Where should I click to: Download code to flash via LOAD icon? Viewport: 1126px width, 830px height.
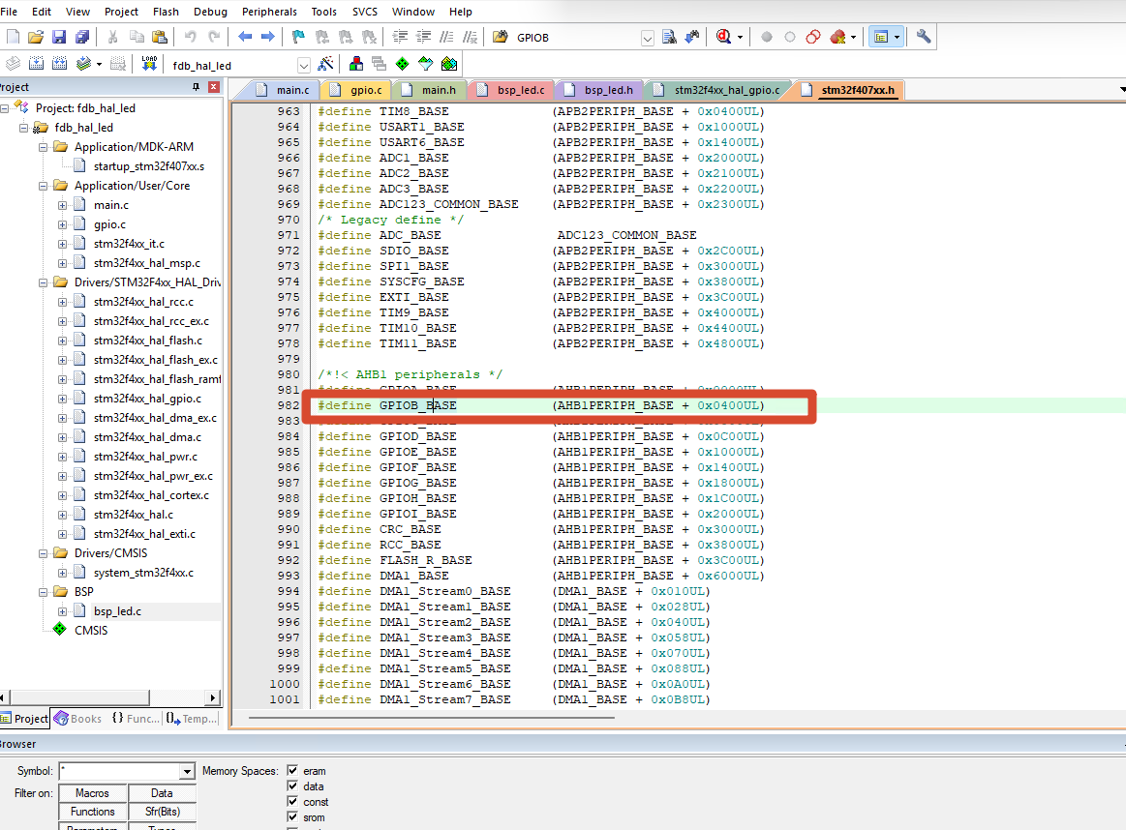click(x=149, y=64)
